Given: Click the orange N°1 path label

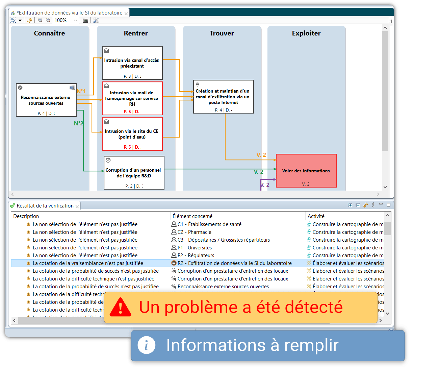Looking at the screenshot, I should [x=81, y=91].
